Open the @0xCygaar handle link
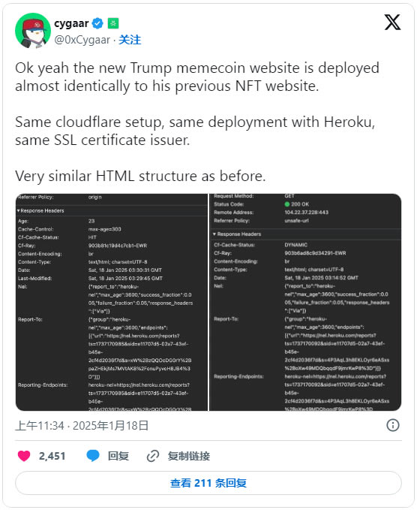The width and height of the screenshot is (417, 510). click(x=82, y=40)
